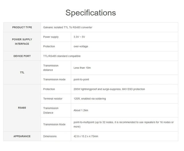
Task: Select the 3.3V ~ 5V value
Action: pyautogui.click(x=79, y=37)
